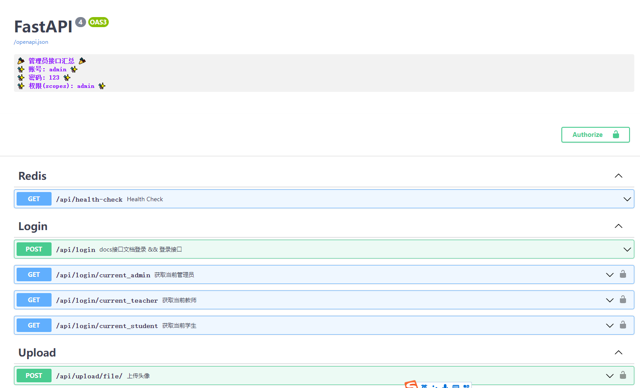The width and height of the screenshot is (640, 388).
Task: Click the lock icon on /api/login/current_admin
Action: [623, 274]
